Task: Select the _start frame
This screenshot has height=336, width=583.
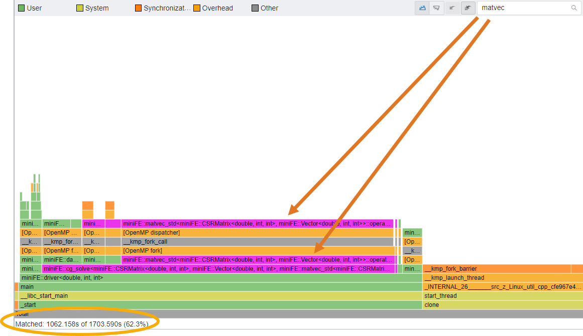Action: (220, 305)
